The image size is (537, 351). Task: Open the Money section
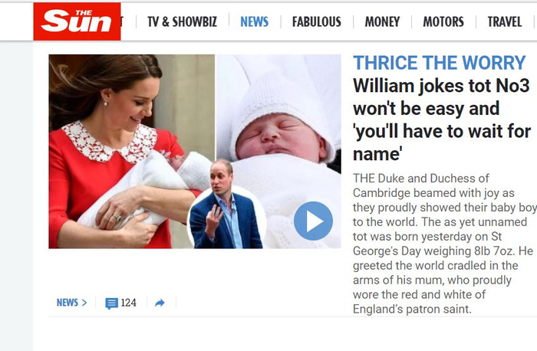coord(382,22)
